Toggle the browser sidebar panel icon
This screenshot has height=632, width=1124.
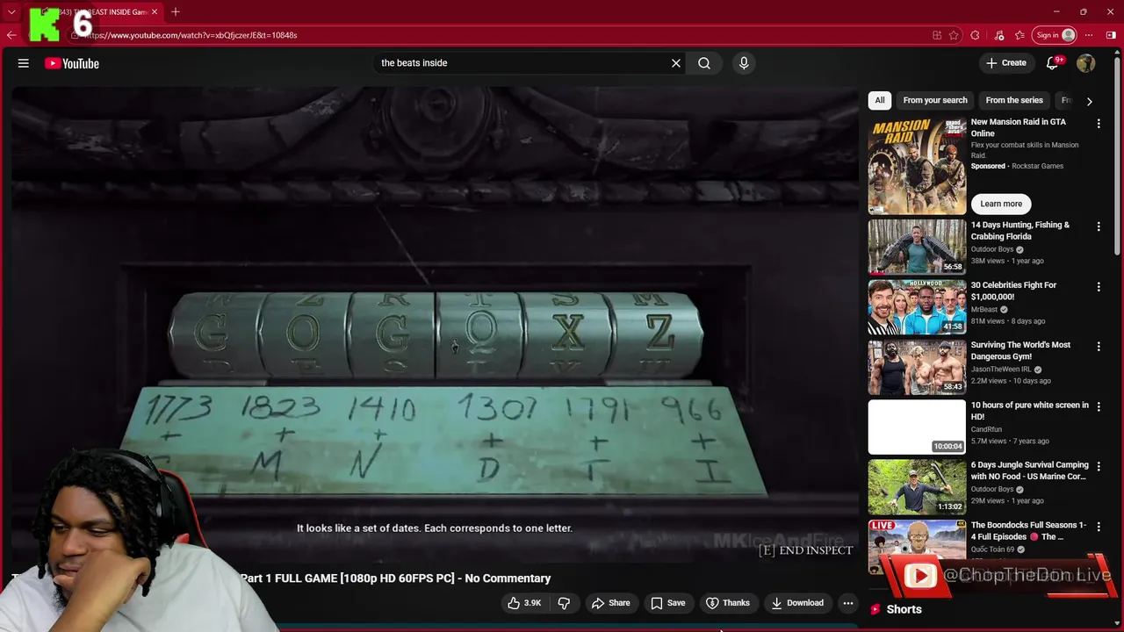(x=1111, y=35)
